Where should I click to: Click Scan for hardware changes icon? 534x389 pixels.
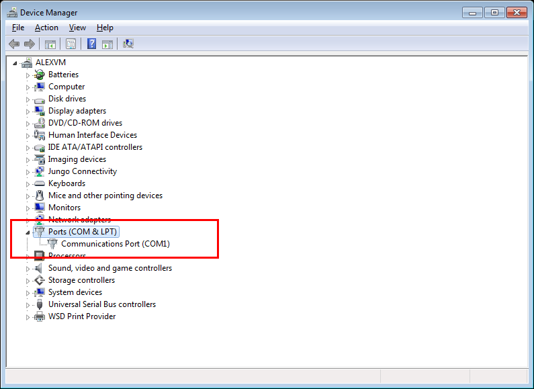click(x=128, y=44)
